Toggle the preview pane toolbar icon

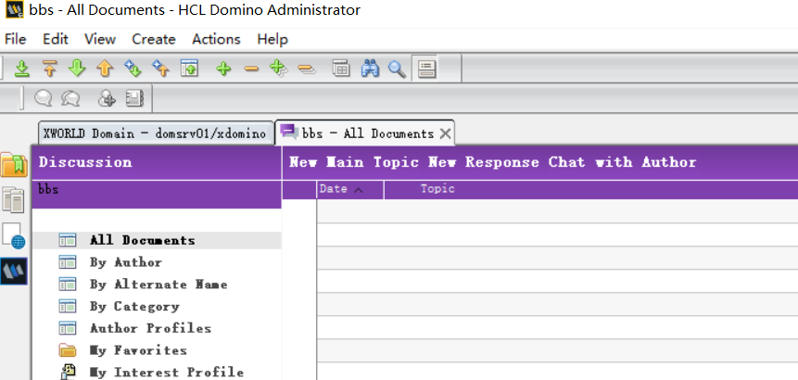[426, 69]
